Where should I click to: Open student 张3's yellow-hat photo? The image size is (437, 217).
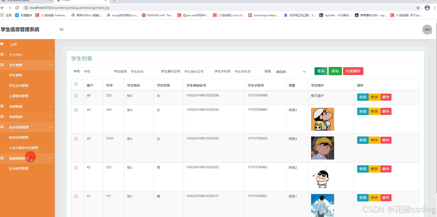tap(322, 148)
